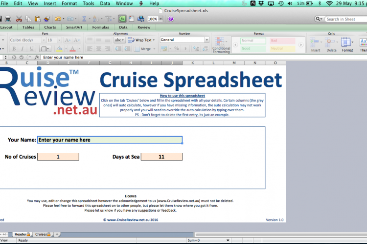Image resolution: width=367 pixels, height=244 pixels.
Task: Open the fill color bucket swatch
Action: tap(59, 49)
